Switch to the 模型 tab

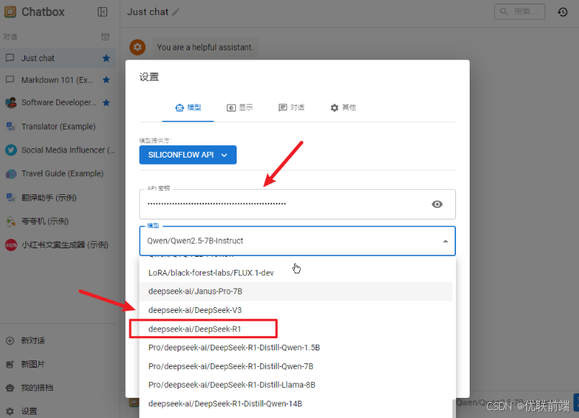[188, 107]
